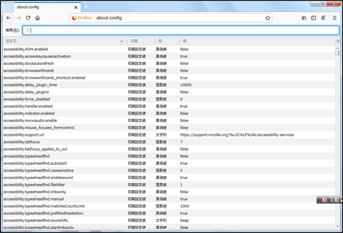The image size is (343, 233).
Task: Reload the about:config page
Action: (28, 18)
